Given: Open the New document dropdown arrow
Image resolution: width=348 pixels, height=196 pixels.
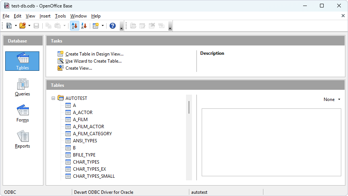Looking at the screenshot, I should pyautogui.click(x=16, y=26).
